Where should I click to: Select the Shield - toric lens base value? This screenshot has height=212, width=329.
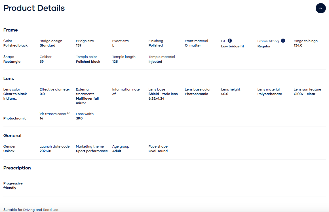163,96
